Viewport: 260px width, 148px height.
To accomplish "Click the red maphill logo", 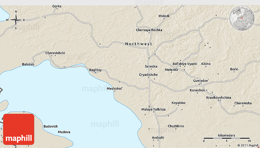I will click(x=19, y=129).
